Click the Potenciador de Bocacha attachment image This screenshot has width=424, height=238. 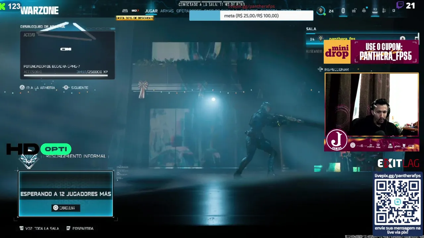click(x=66, y=49)
